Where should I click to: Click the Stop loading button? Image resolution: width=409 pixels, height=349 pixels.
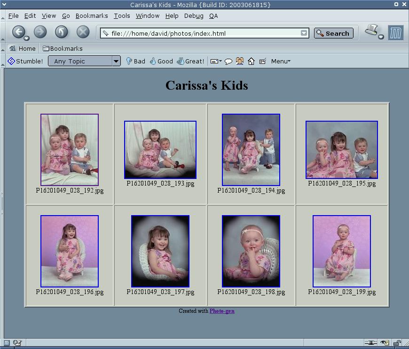coord(83,32)
